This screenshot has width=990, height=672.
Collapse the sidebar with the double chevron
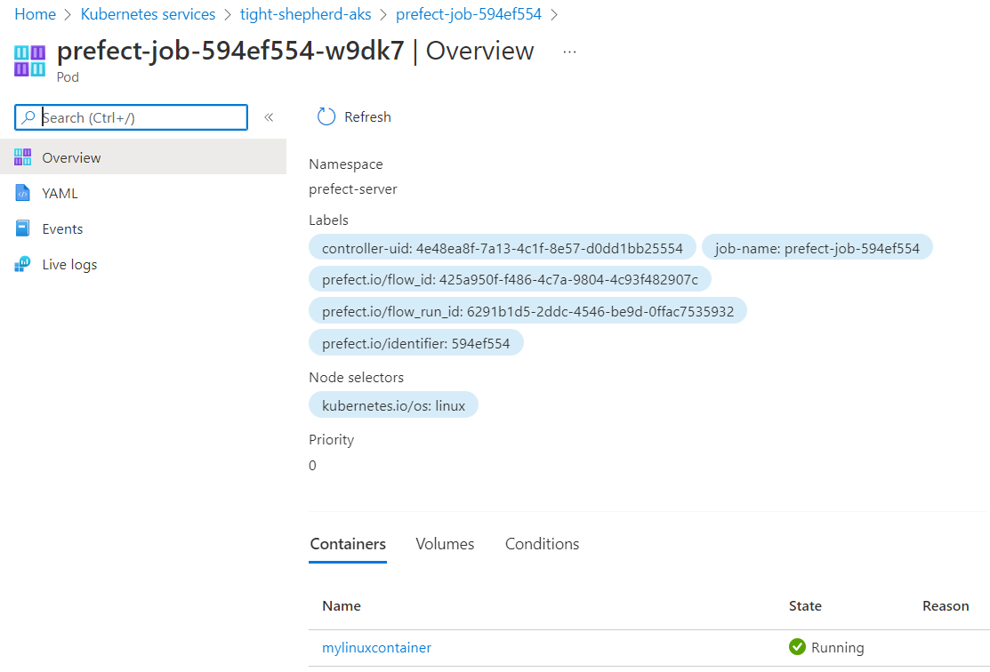[x=269, y=117]
